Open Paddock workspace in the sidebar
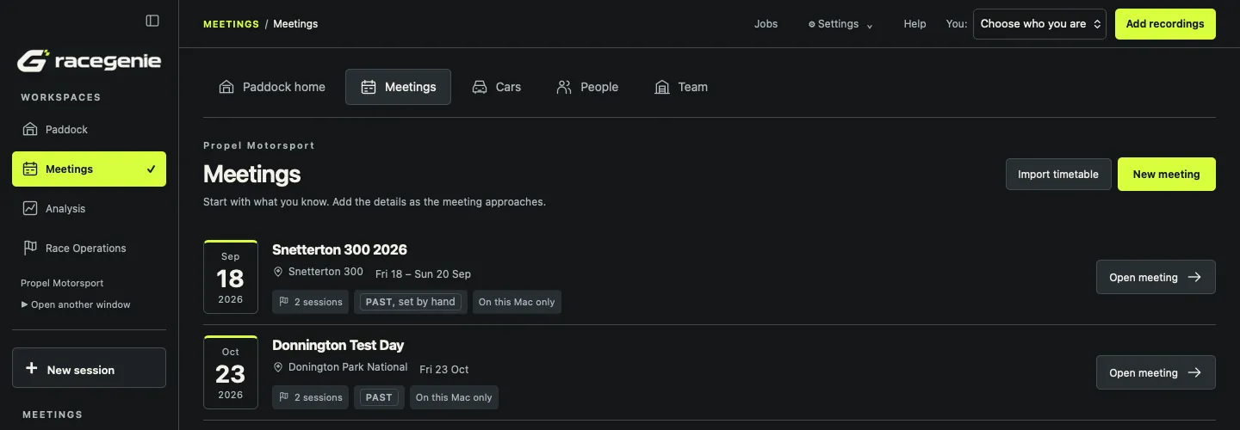1240x430 pixels. point(89,130)
